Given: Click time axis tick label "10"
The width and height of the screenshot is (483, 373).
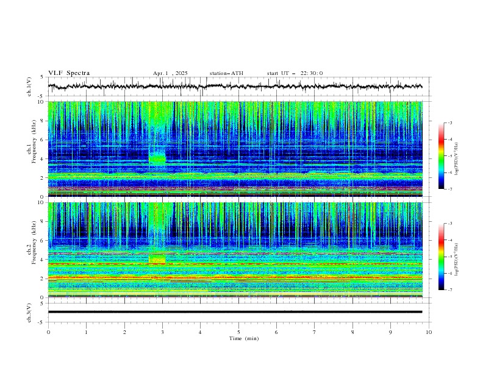Looking at the screenshot, I should tap(429, 332).
